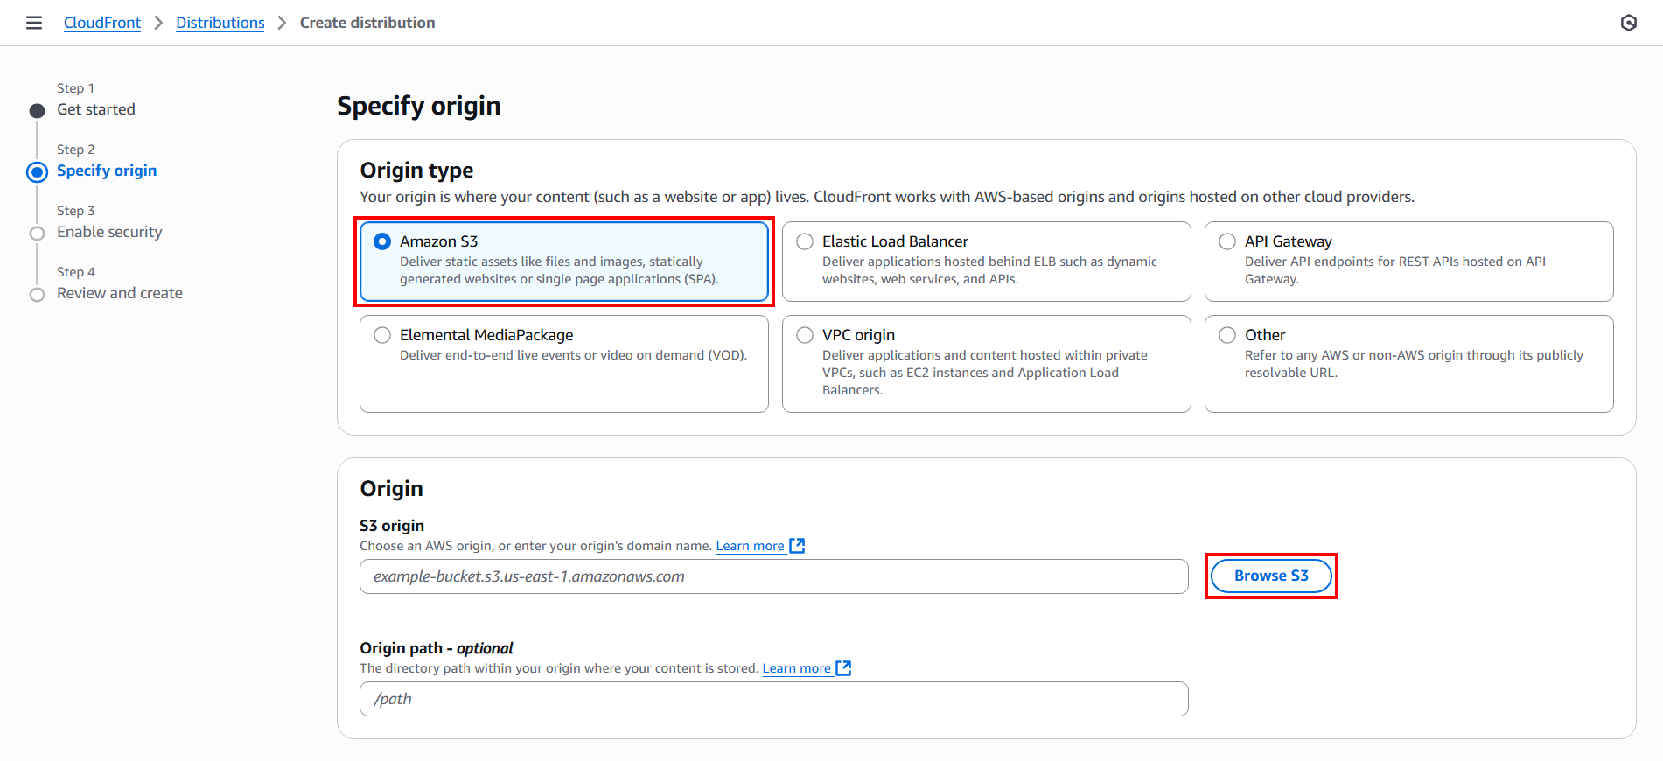
Task: Go to CloudFront breadcrumb link
Action: coord(102,23)
